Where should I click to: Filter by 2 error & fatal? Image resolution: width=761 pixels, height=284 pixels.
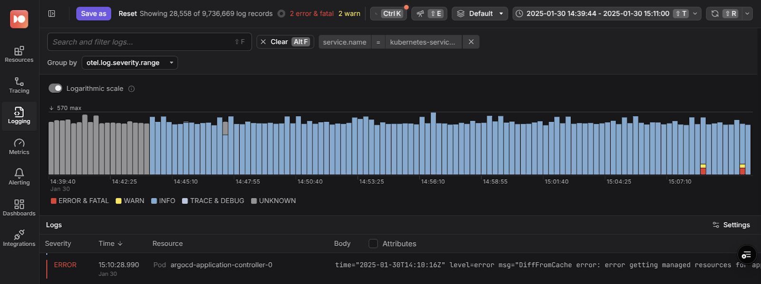coord(312,14)
